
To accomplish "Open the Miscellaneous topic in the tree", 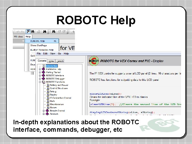I will pos(57,104).
